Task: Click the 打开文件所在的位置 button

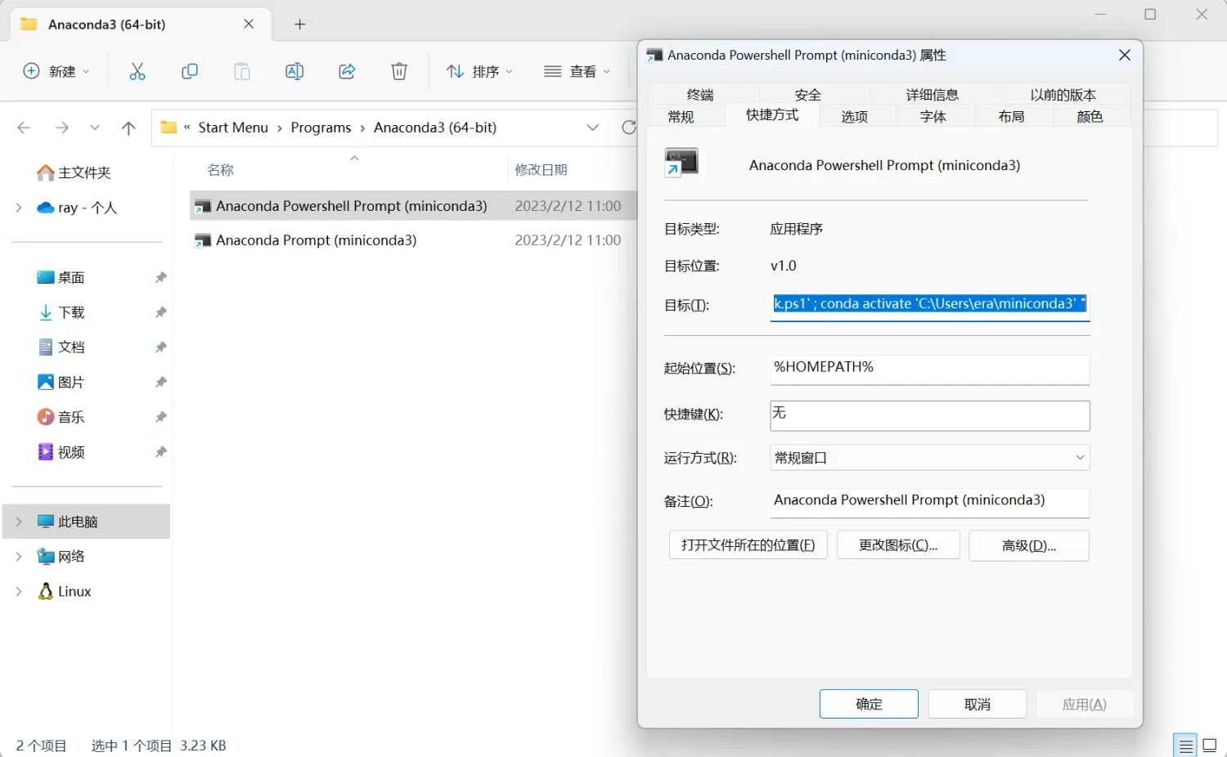Action: coord(748,544)
